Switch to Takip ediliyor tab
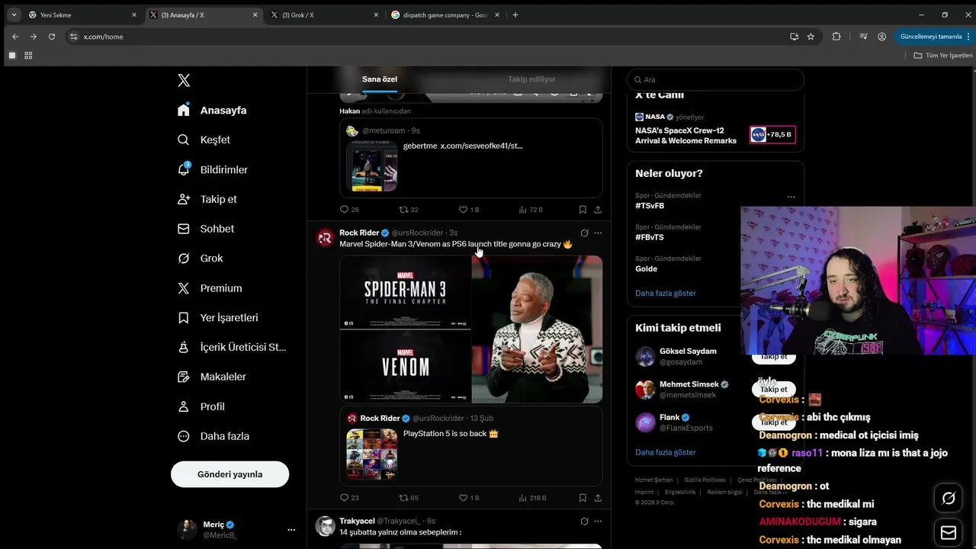976x549 pixels. pos(531,79)
